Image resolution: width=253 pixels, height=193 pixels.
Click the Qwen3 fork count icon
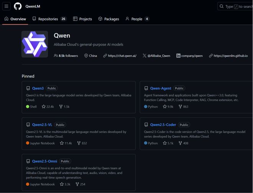pos(61,106)
